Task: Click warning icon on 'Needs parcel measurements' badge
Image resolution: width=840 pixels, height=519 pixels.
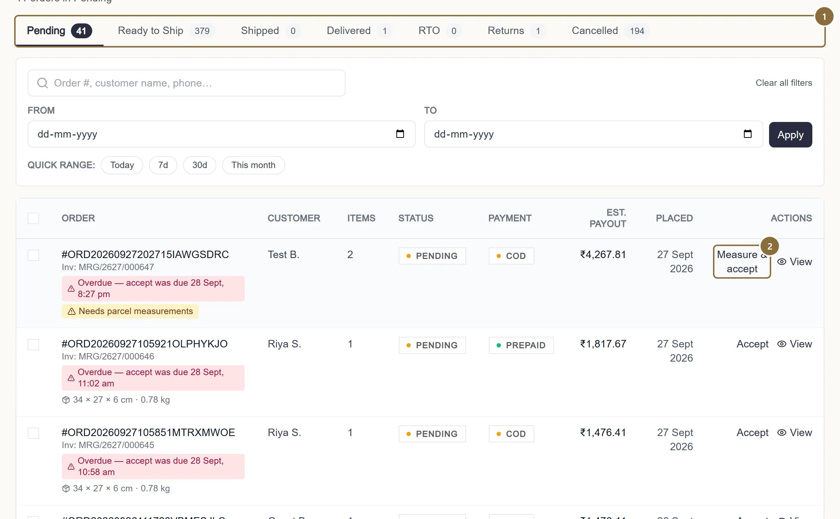Action: click(71, 311)
